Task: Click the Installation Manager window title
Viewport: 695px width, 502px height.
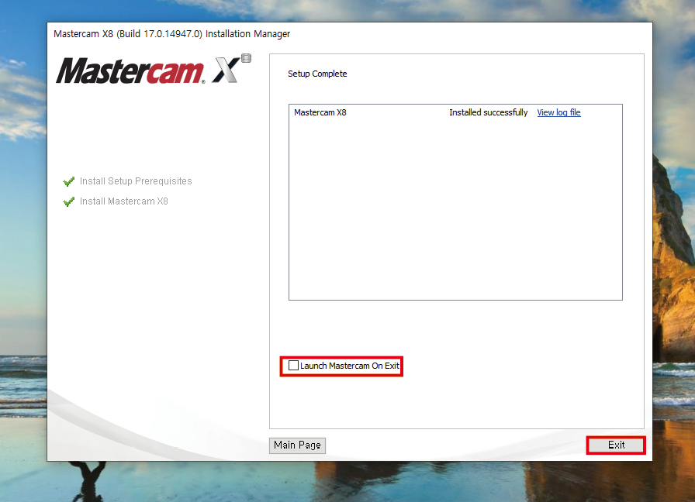Action: click(x=172, y=34)
